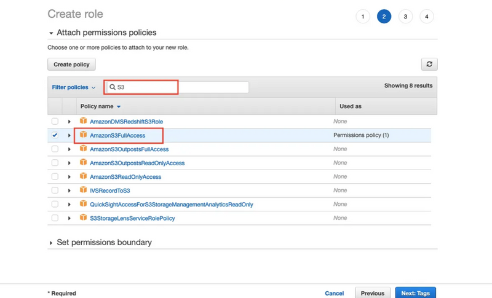The width and height of the screenshot is (492, 298).
Task: Open the Filter policies dropdown
Action: click(73, 87)
